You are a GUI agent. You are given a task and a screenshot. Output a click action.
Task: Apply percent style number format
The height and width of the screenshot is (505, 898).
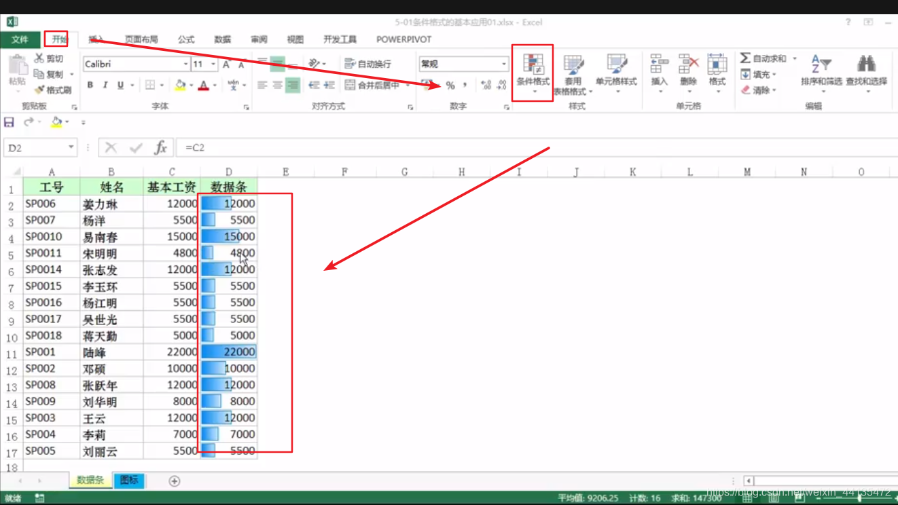click(450, 86)
